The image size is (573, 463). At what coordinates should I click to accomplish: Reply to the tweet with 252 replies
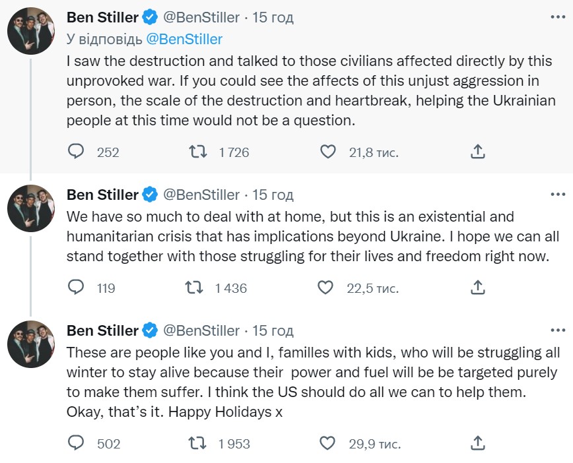tap(77, 152)
